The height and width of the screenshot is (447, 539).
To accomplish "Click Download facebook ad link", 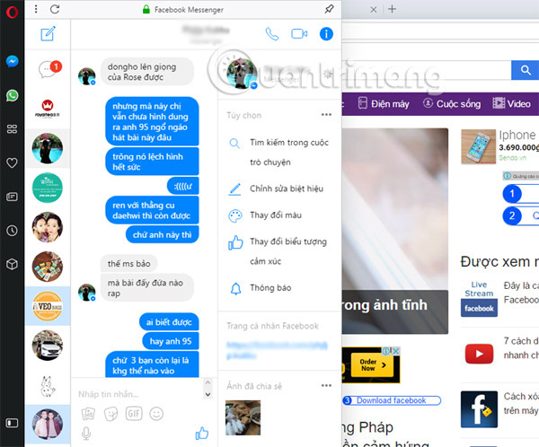I will coord(392,400).
